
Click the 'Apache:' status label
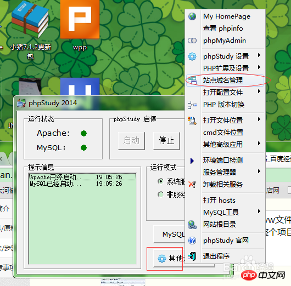[53, 133]
